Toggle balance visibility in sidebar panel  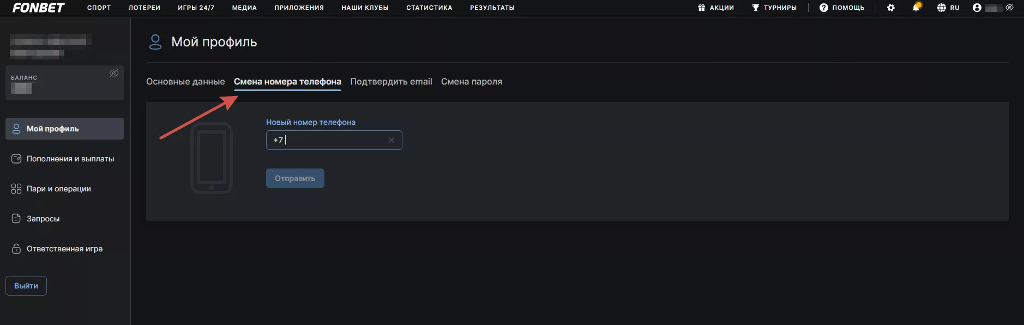point(114,73)
